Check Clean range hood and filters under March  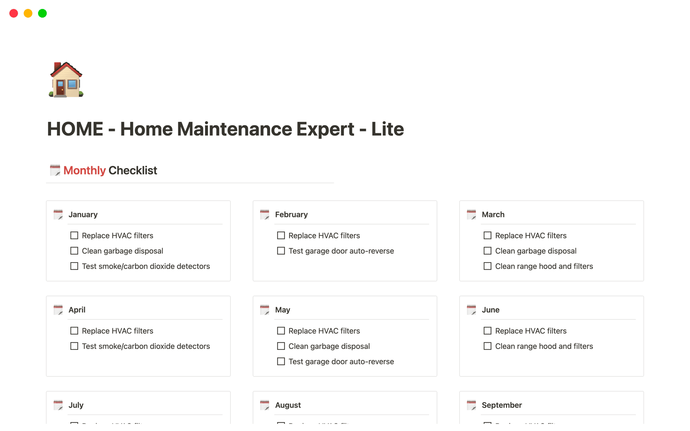[487, 266]
